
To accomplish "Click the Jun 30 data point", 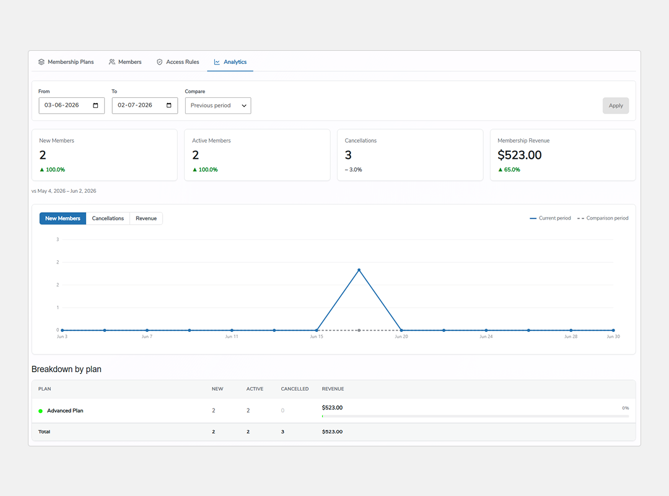I will tap(613, 330).
